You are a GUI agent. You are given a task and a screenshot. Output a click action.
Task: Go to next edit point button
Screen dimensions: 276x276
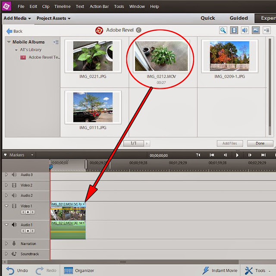(x=263, y=155)
